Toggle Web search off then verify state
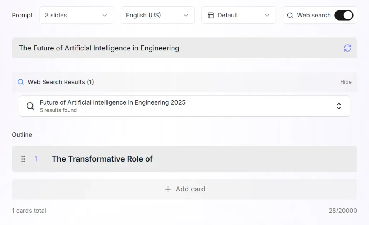 [x=344, y=15]
